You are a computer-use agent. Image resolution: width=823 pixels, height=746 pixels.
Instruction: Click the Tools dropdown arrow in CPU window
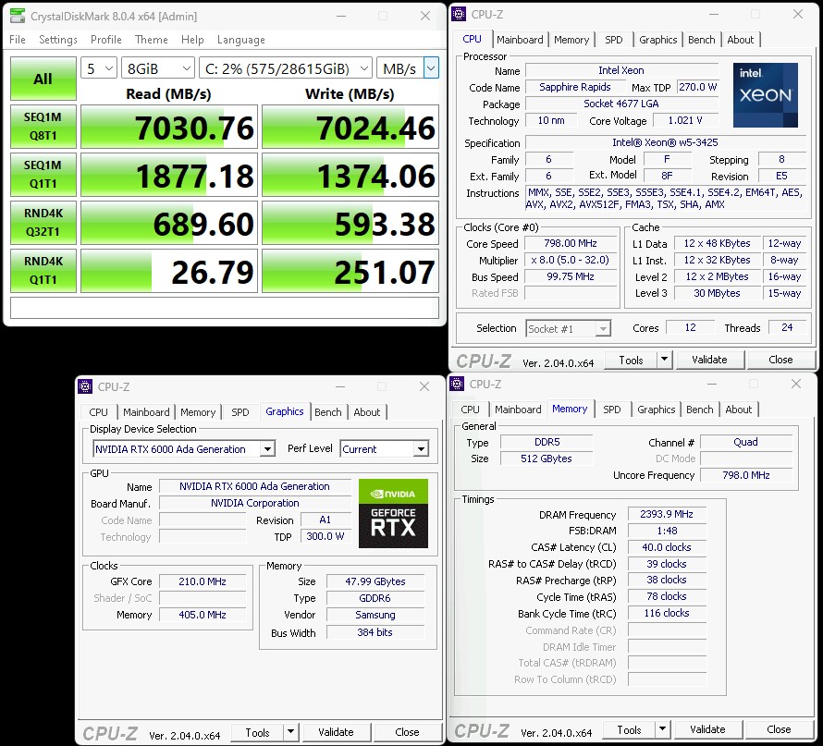pyautogui.click(x=664, y=360)
